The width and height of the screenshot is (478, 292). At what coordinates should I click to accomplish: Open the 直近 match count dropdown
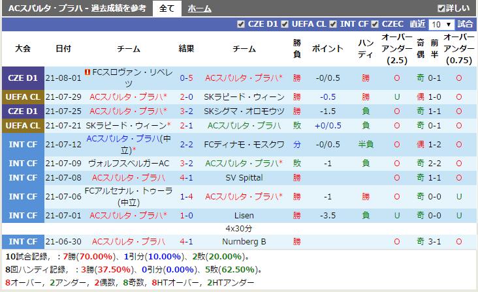[x=441, y=24]
